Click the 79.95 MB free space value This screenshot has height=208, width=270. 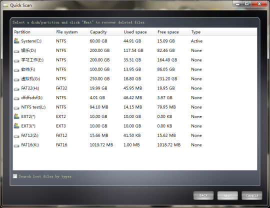[x=166, y=107]
